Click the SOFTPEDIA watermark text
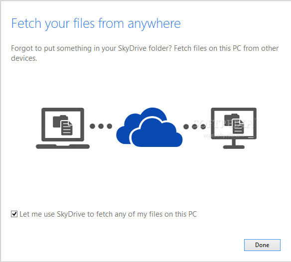This screenshot has width=291, height=262. point(225,124)
